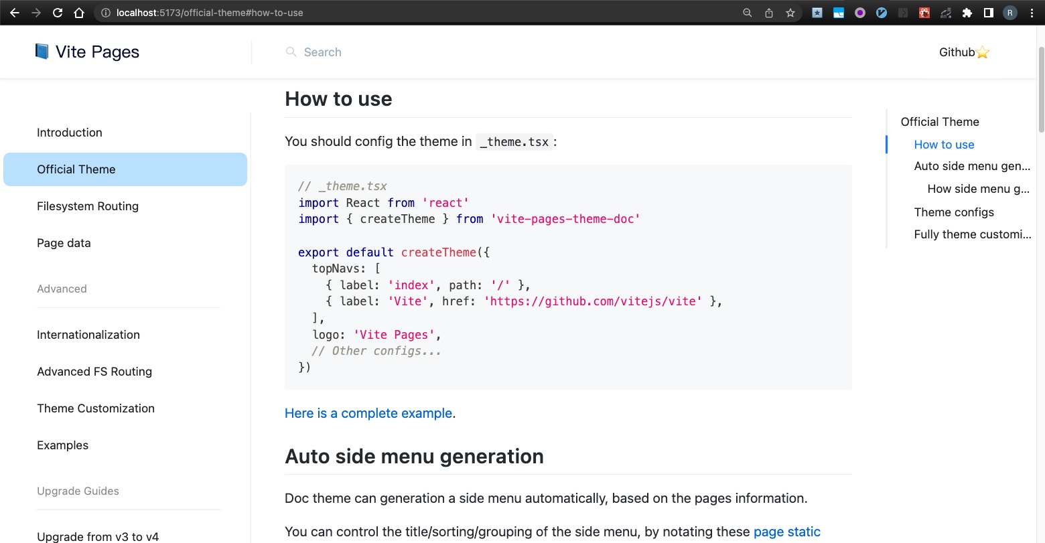Image resolution: width=1045 pixels, height=543 pixels.
Task: Select Official Theme in sidebar
Action: tap(125, 169)
